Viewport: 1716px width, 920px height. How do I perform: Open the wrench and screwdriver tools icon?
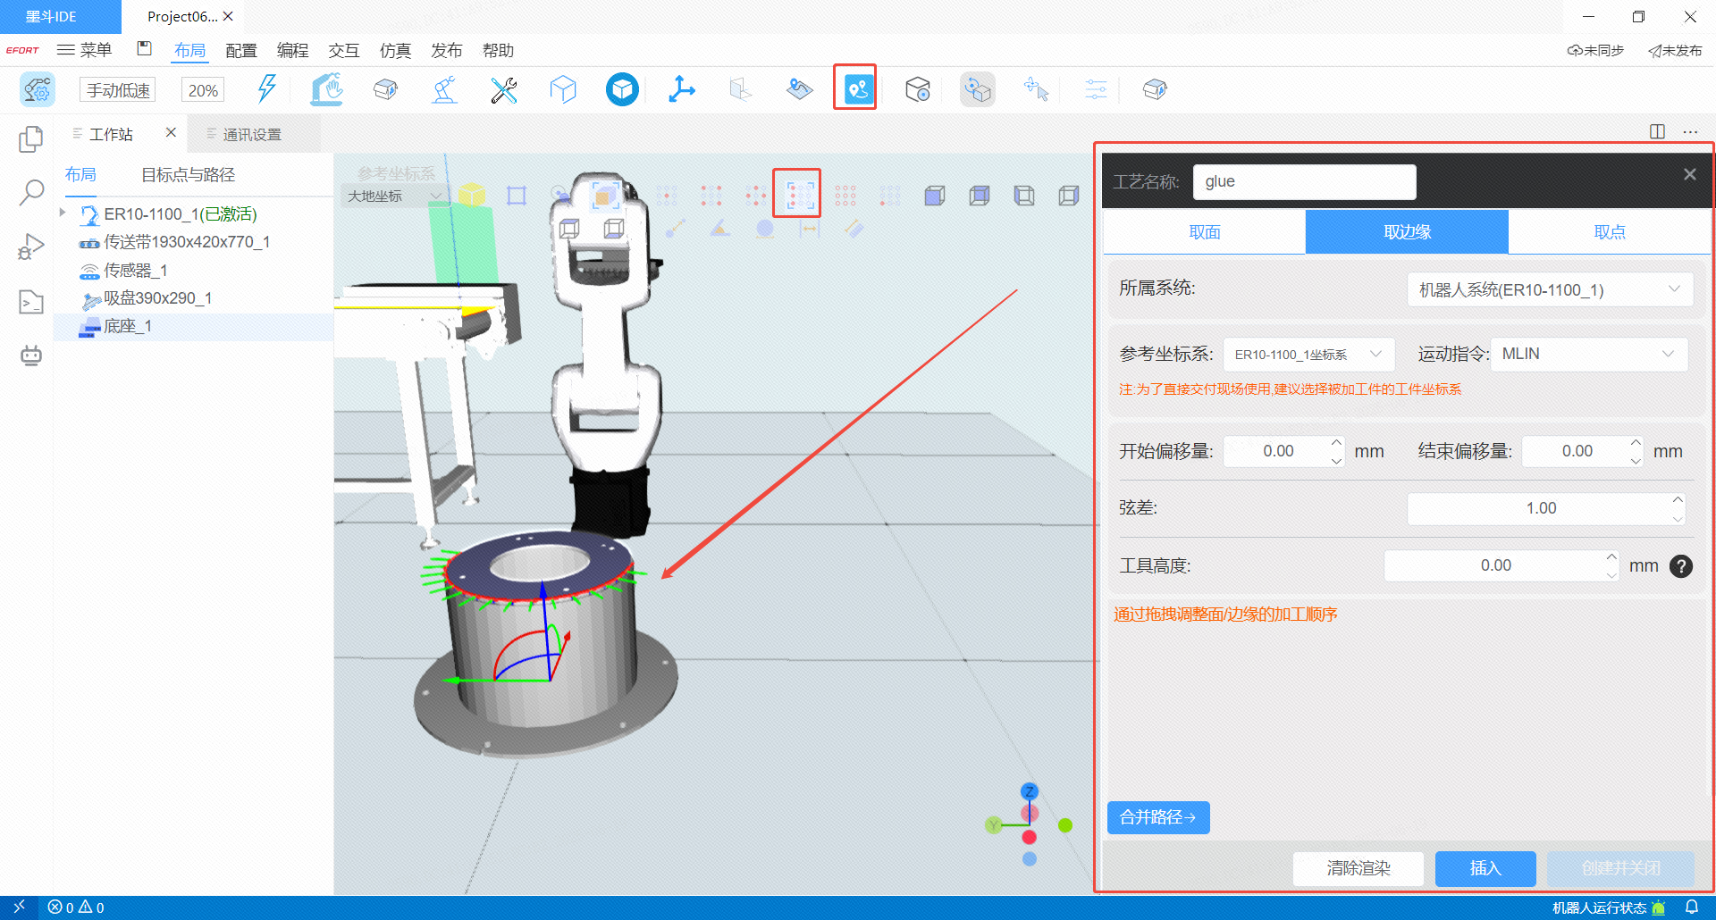(x=504, y=89)
